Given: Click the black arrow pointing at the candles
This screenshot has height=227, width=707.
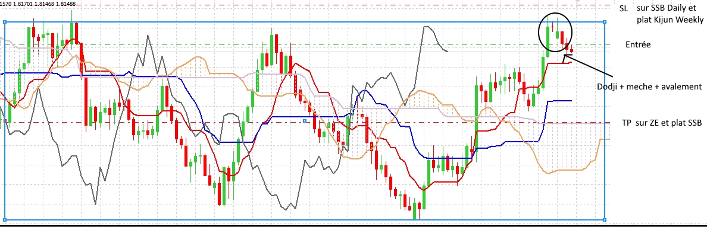Looking at the screenshot, I should [x=589, y=66].
